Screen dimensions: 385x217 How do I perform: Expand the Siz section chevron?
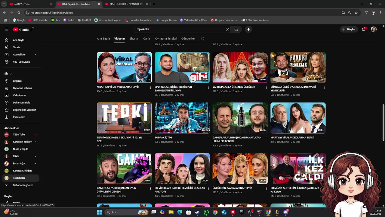(11, 74)
